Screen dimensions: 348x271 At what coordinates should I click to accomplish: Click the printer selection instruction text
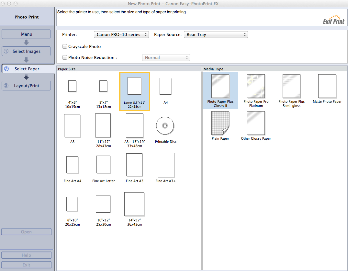pyautogui.click(x=122, y=12)
